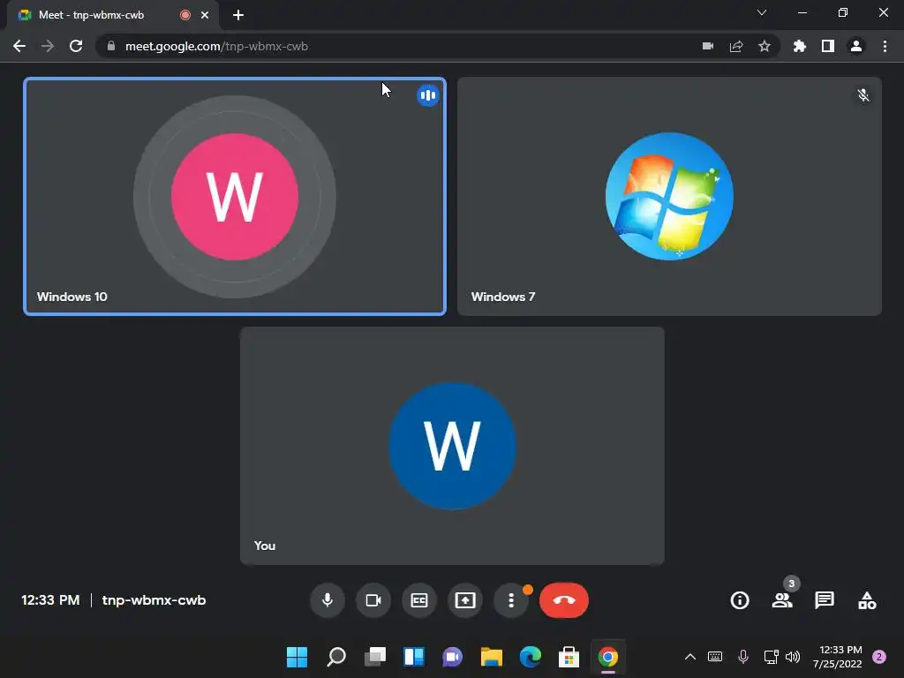The image size is (904, 678).
Task: Open Chrome three-dot menu
Action: [x=885, y=46]
